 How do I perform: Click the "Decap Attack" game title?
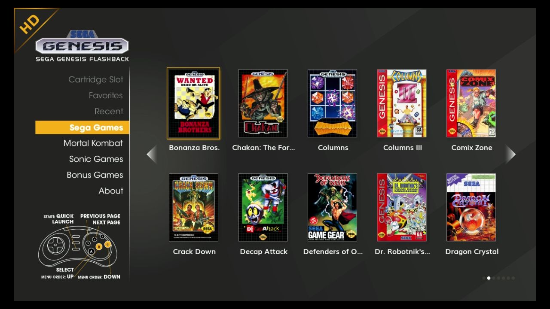click(264, 252)
